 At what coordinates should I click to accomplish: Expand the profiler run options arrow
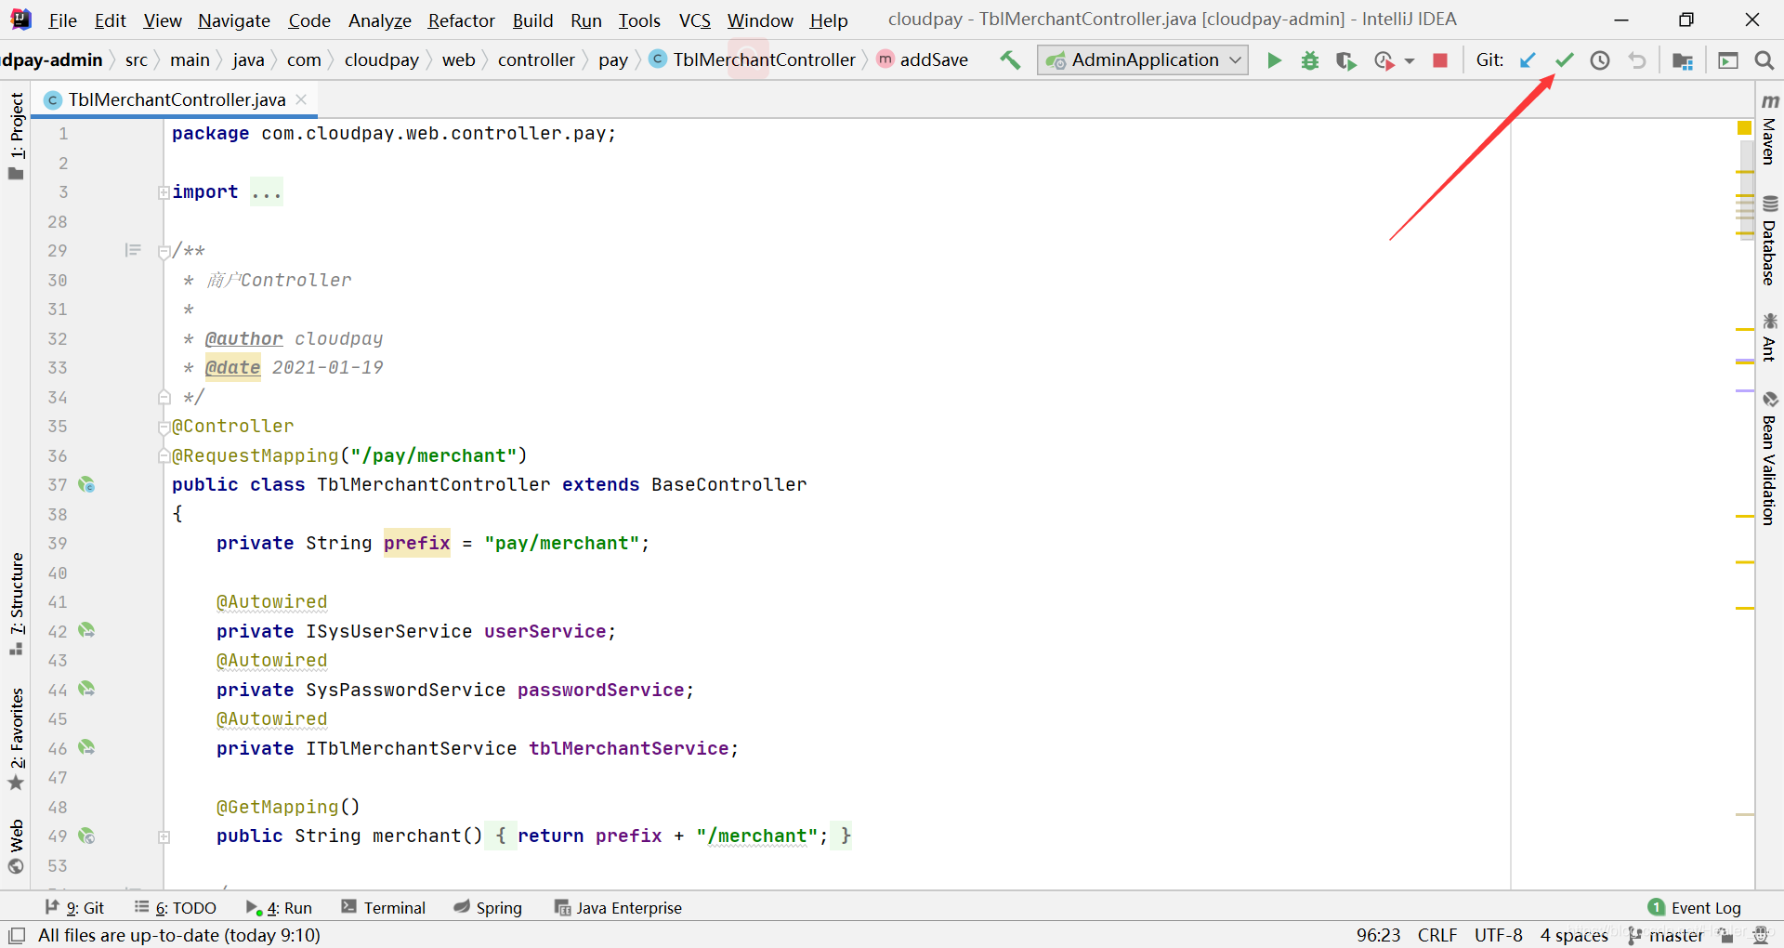pyautogui.click(x=1410, y=61)
